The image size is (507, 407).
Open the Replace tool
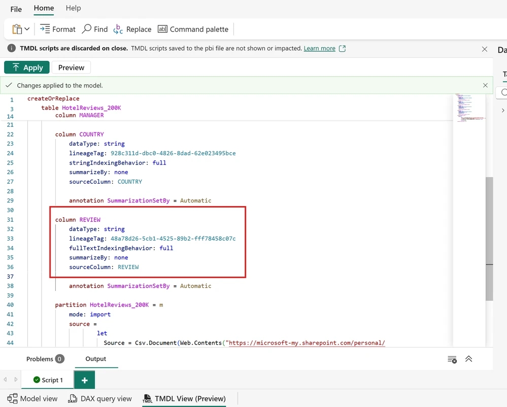tap(132, 29)
